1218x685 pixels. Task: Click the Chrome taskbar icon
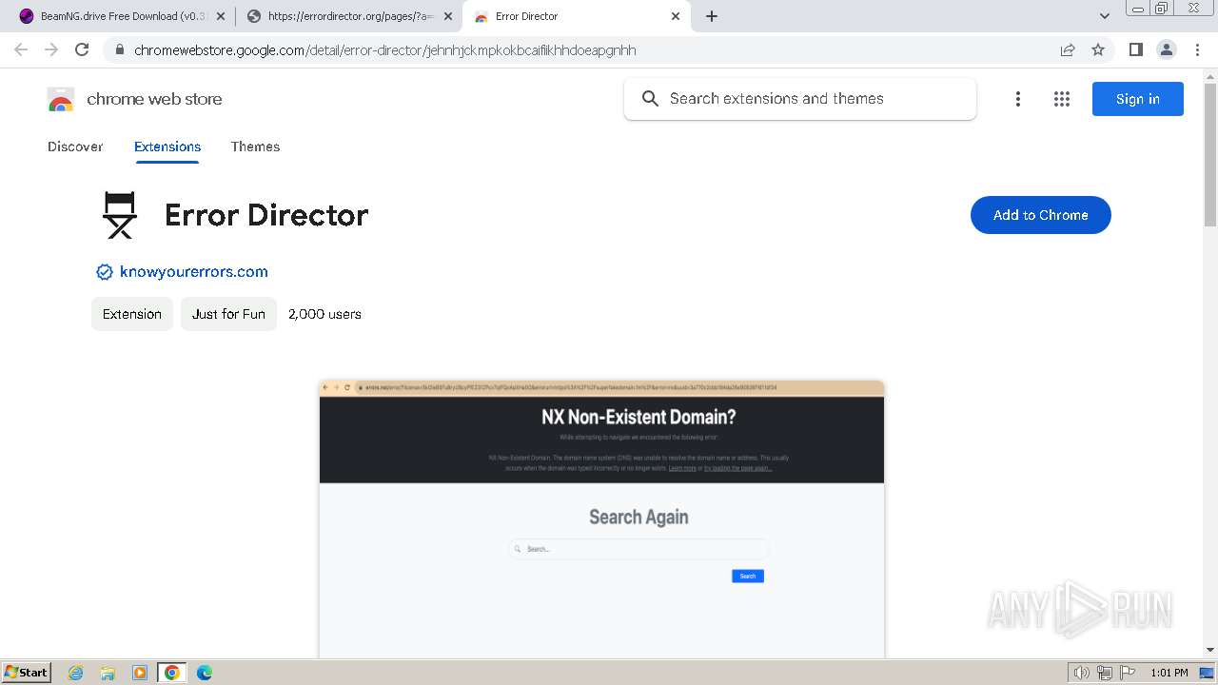click(x=172, y=673)
